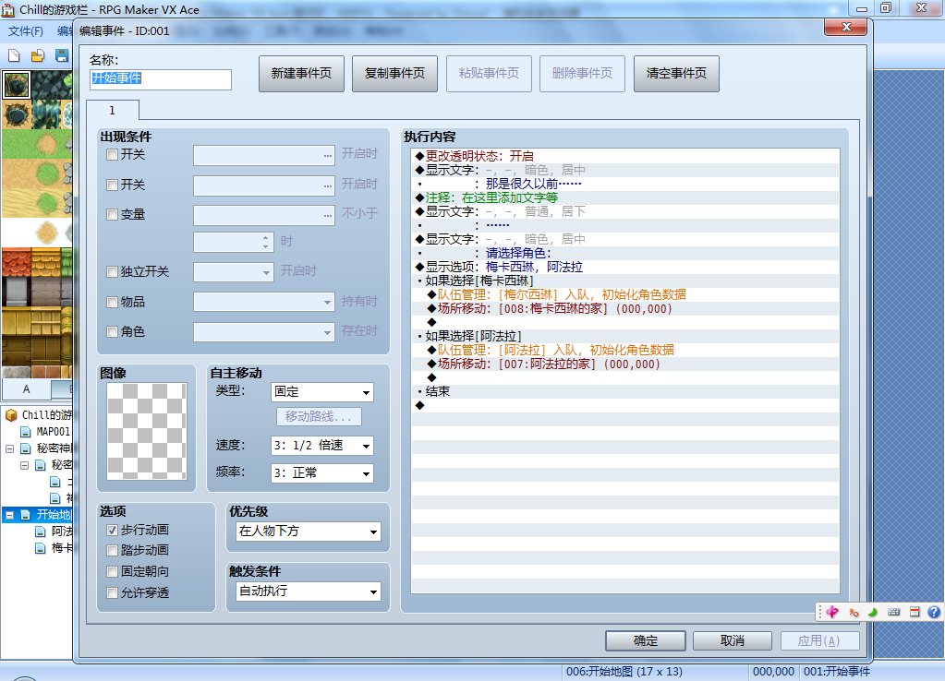Confirm with the 确定 button
The image size is (945, 681).
pyautogui.click(x=646, y=640)
